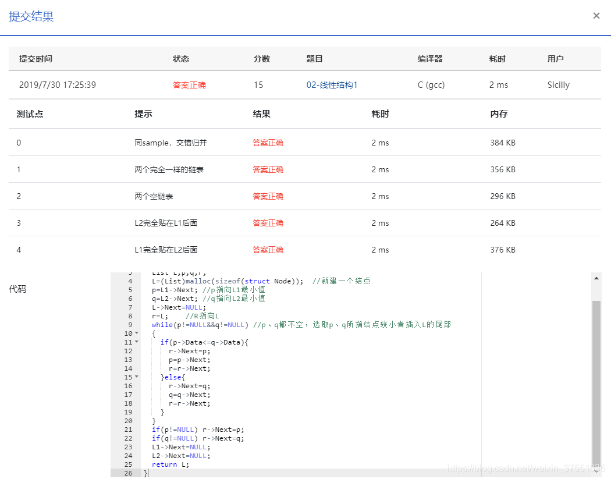Click code line 4 malloc statement
611x479 pixels.
coord(261,281)
